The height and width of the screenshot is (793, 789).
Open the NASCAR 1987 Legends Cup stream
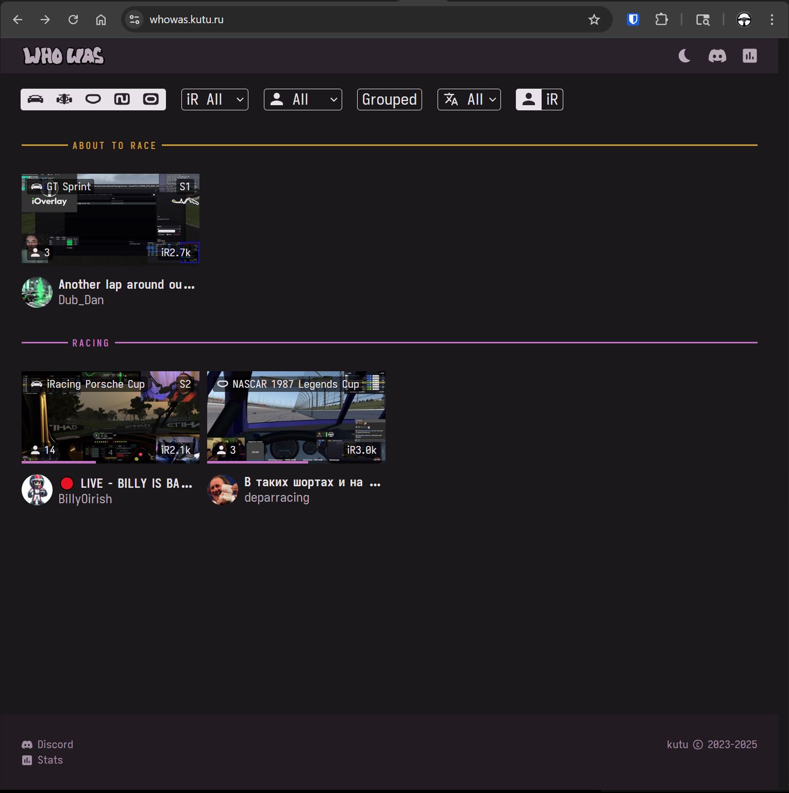tap(296, 417)
